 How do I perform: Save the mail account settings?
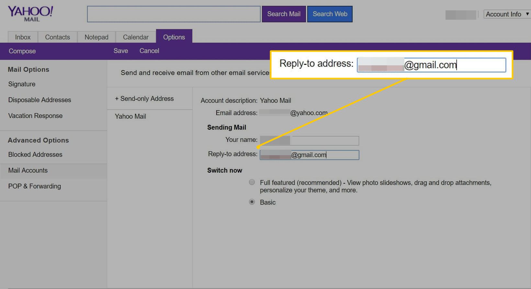[x=121, y=51]
